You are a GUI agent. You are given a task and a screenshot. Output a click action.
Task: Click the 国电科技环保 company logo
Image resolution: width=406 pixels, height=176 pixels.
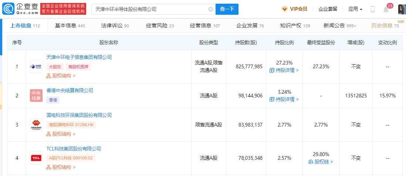coord(36,125)
